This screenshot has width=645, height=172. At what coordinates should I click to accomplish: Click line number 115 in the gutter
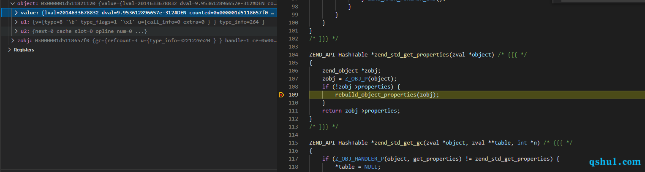pos(293,143)
